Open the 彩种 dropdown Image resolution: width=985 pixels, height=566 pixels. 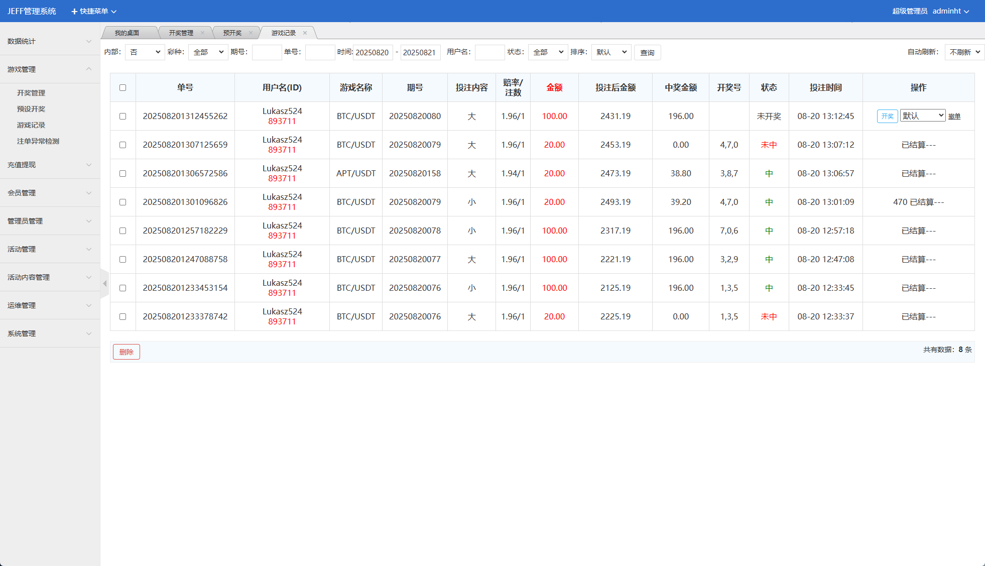click(208, 52)
